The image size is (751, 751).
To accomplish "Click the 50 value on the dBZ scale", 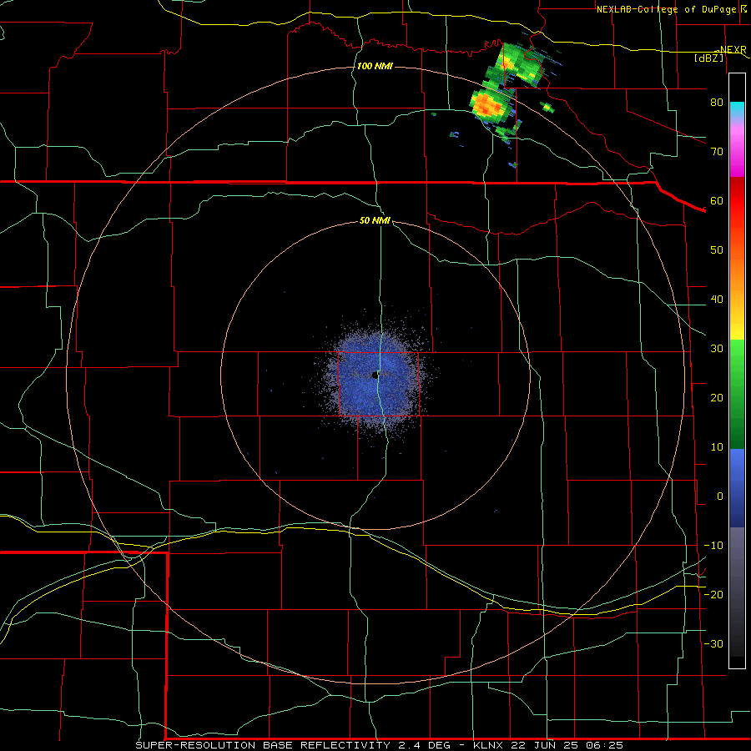I will pos(717,250).
